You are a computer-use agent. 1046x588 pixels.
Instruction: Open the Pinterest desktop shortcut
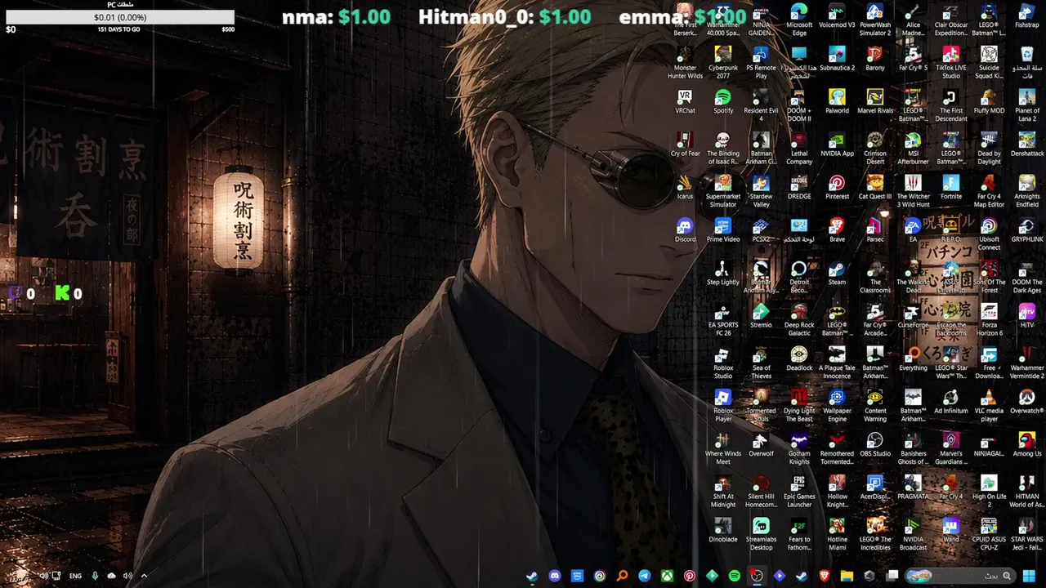pyautogui.click(x=837, y=187)
